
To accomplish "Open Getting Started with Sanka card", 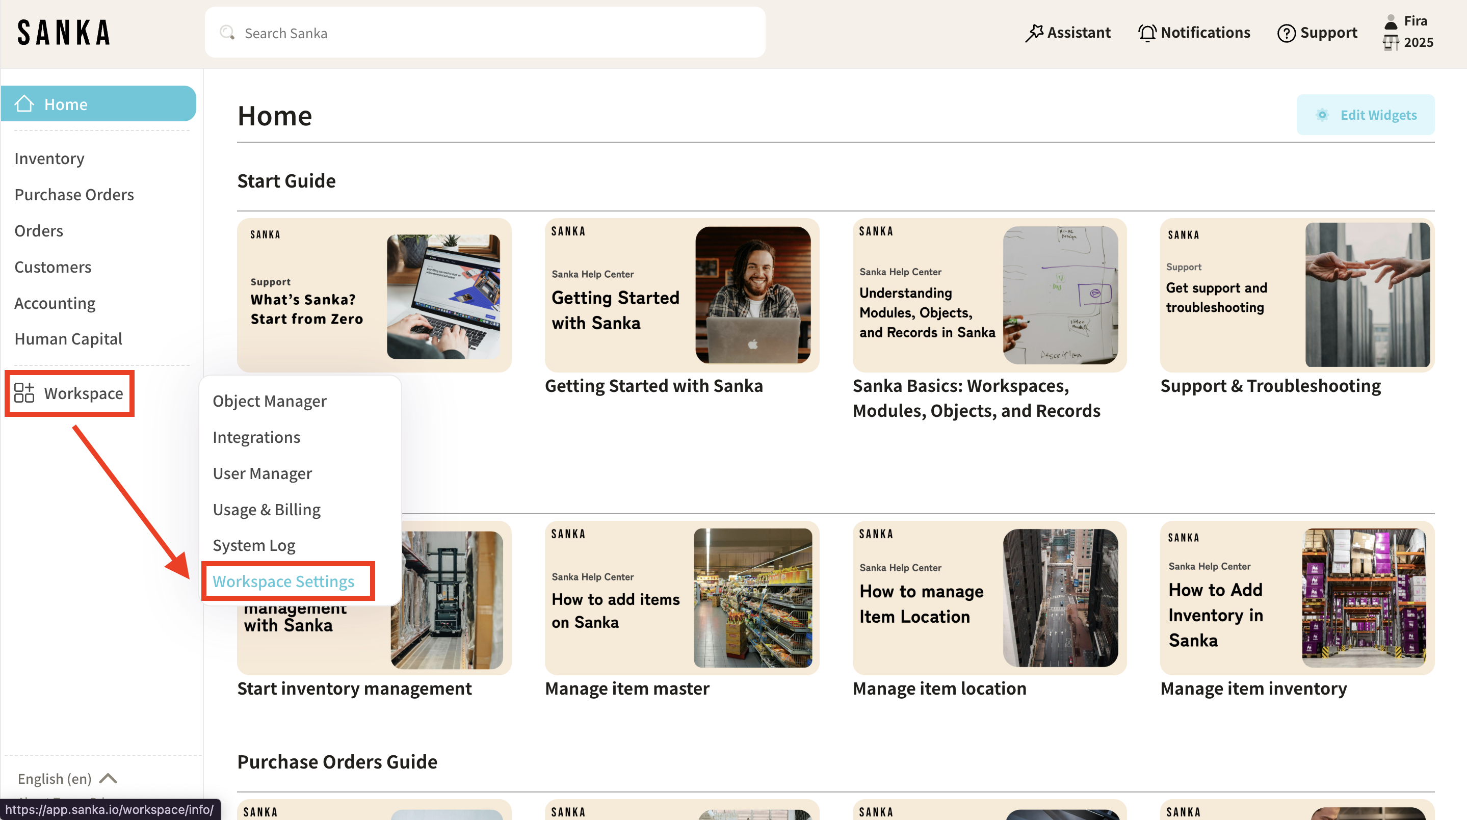I will pyautogui.click(x=681, y=295).
